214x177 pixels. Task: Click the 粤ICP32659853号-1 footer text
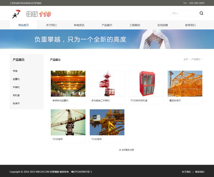click(82, 172)
